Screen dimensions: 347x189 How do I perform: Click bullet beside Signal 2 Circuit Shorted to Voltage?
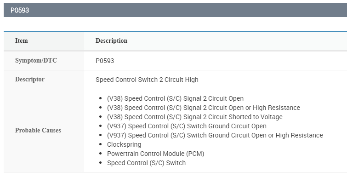101,117
